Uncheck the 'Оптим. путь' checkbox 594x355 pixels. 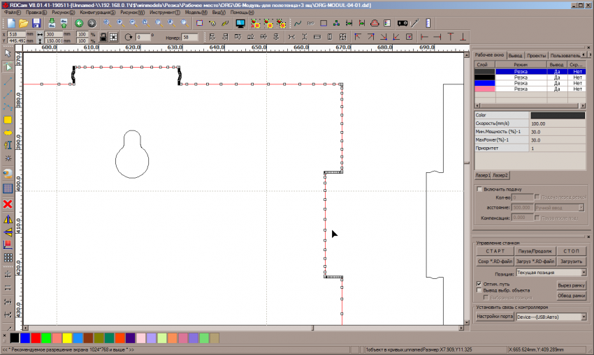pos(479,284)
